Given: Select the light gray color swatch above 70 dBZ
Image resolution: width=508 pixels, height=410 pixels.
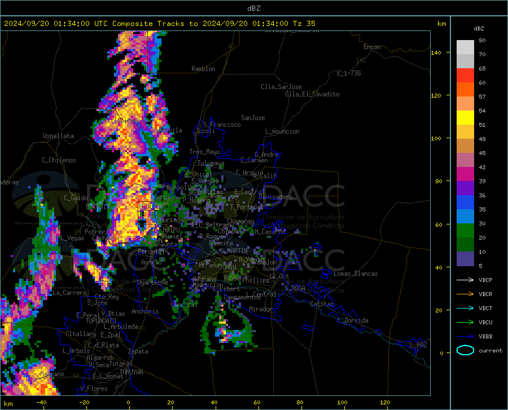Looking at the screenshot, I should click(465, 47).
